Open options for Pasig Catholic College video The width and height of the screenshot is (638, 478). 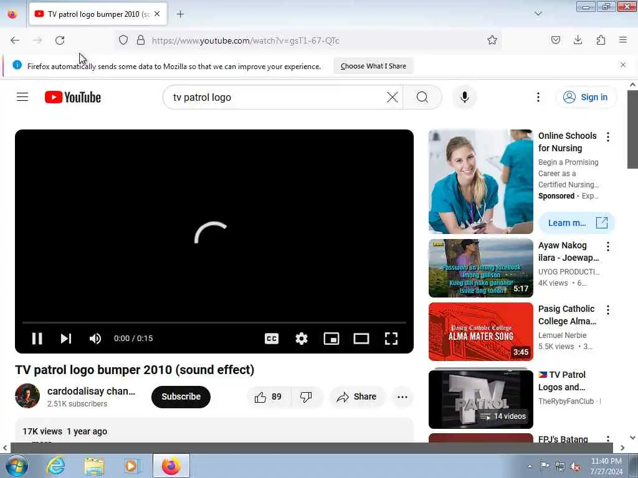coord(608,310)
